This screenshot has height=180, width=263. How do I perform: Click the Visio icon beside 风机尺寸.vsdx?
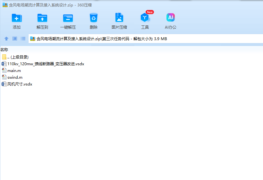(4, 84)
